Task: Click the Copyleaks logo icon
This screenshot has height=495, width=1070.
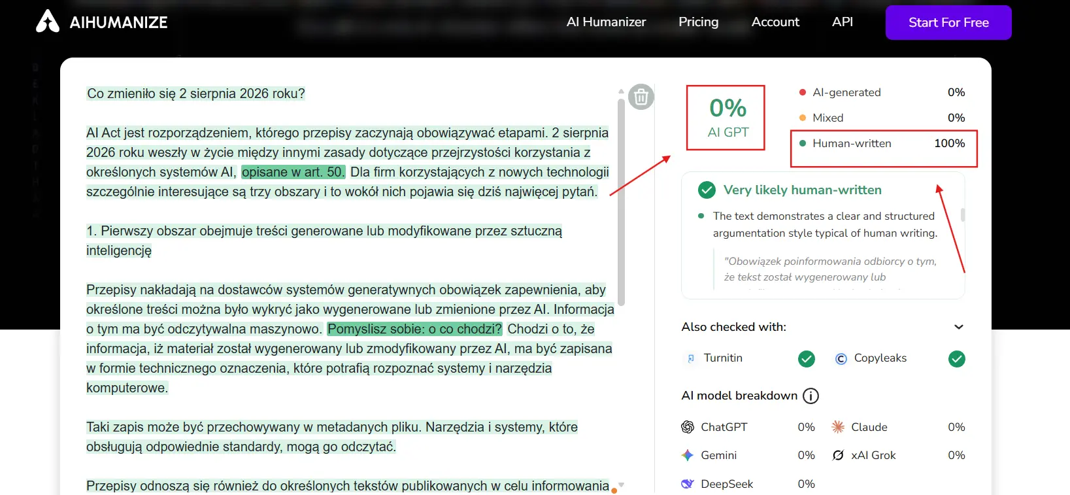Action: 841,358
